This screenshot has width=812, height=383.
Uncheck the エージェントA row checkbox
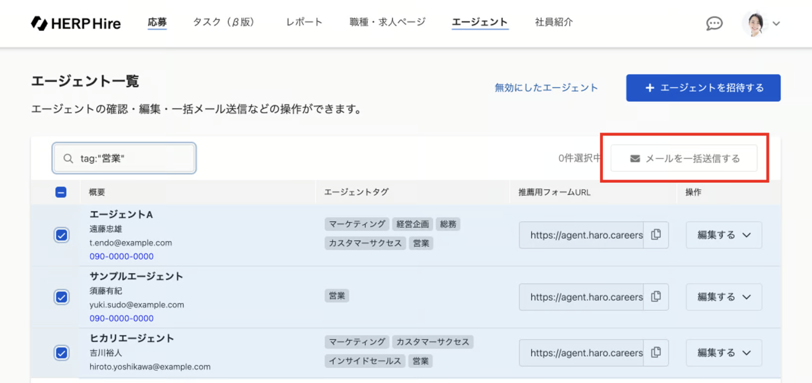coord(61,235)
